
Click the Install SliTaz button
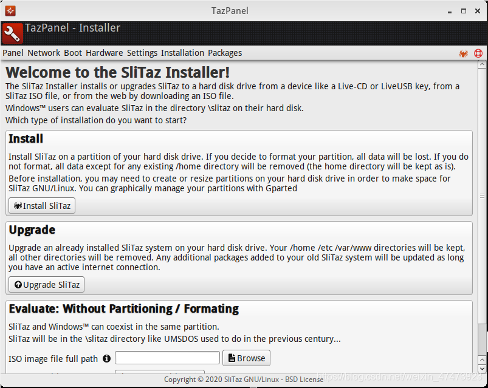click(x=42, y=205)
